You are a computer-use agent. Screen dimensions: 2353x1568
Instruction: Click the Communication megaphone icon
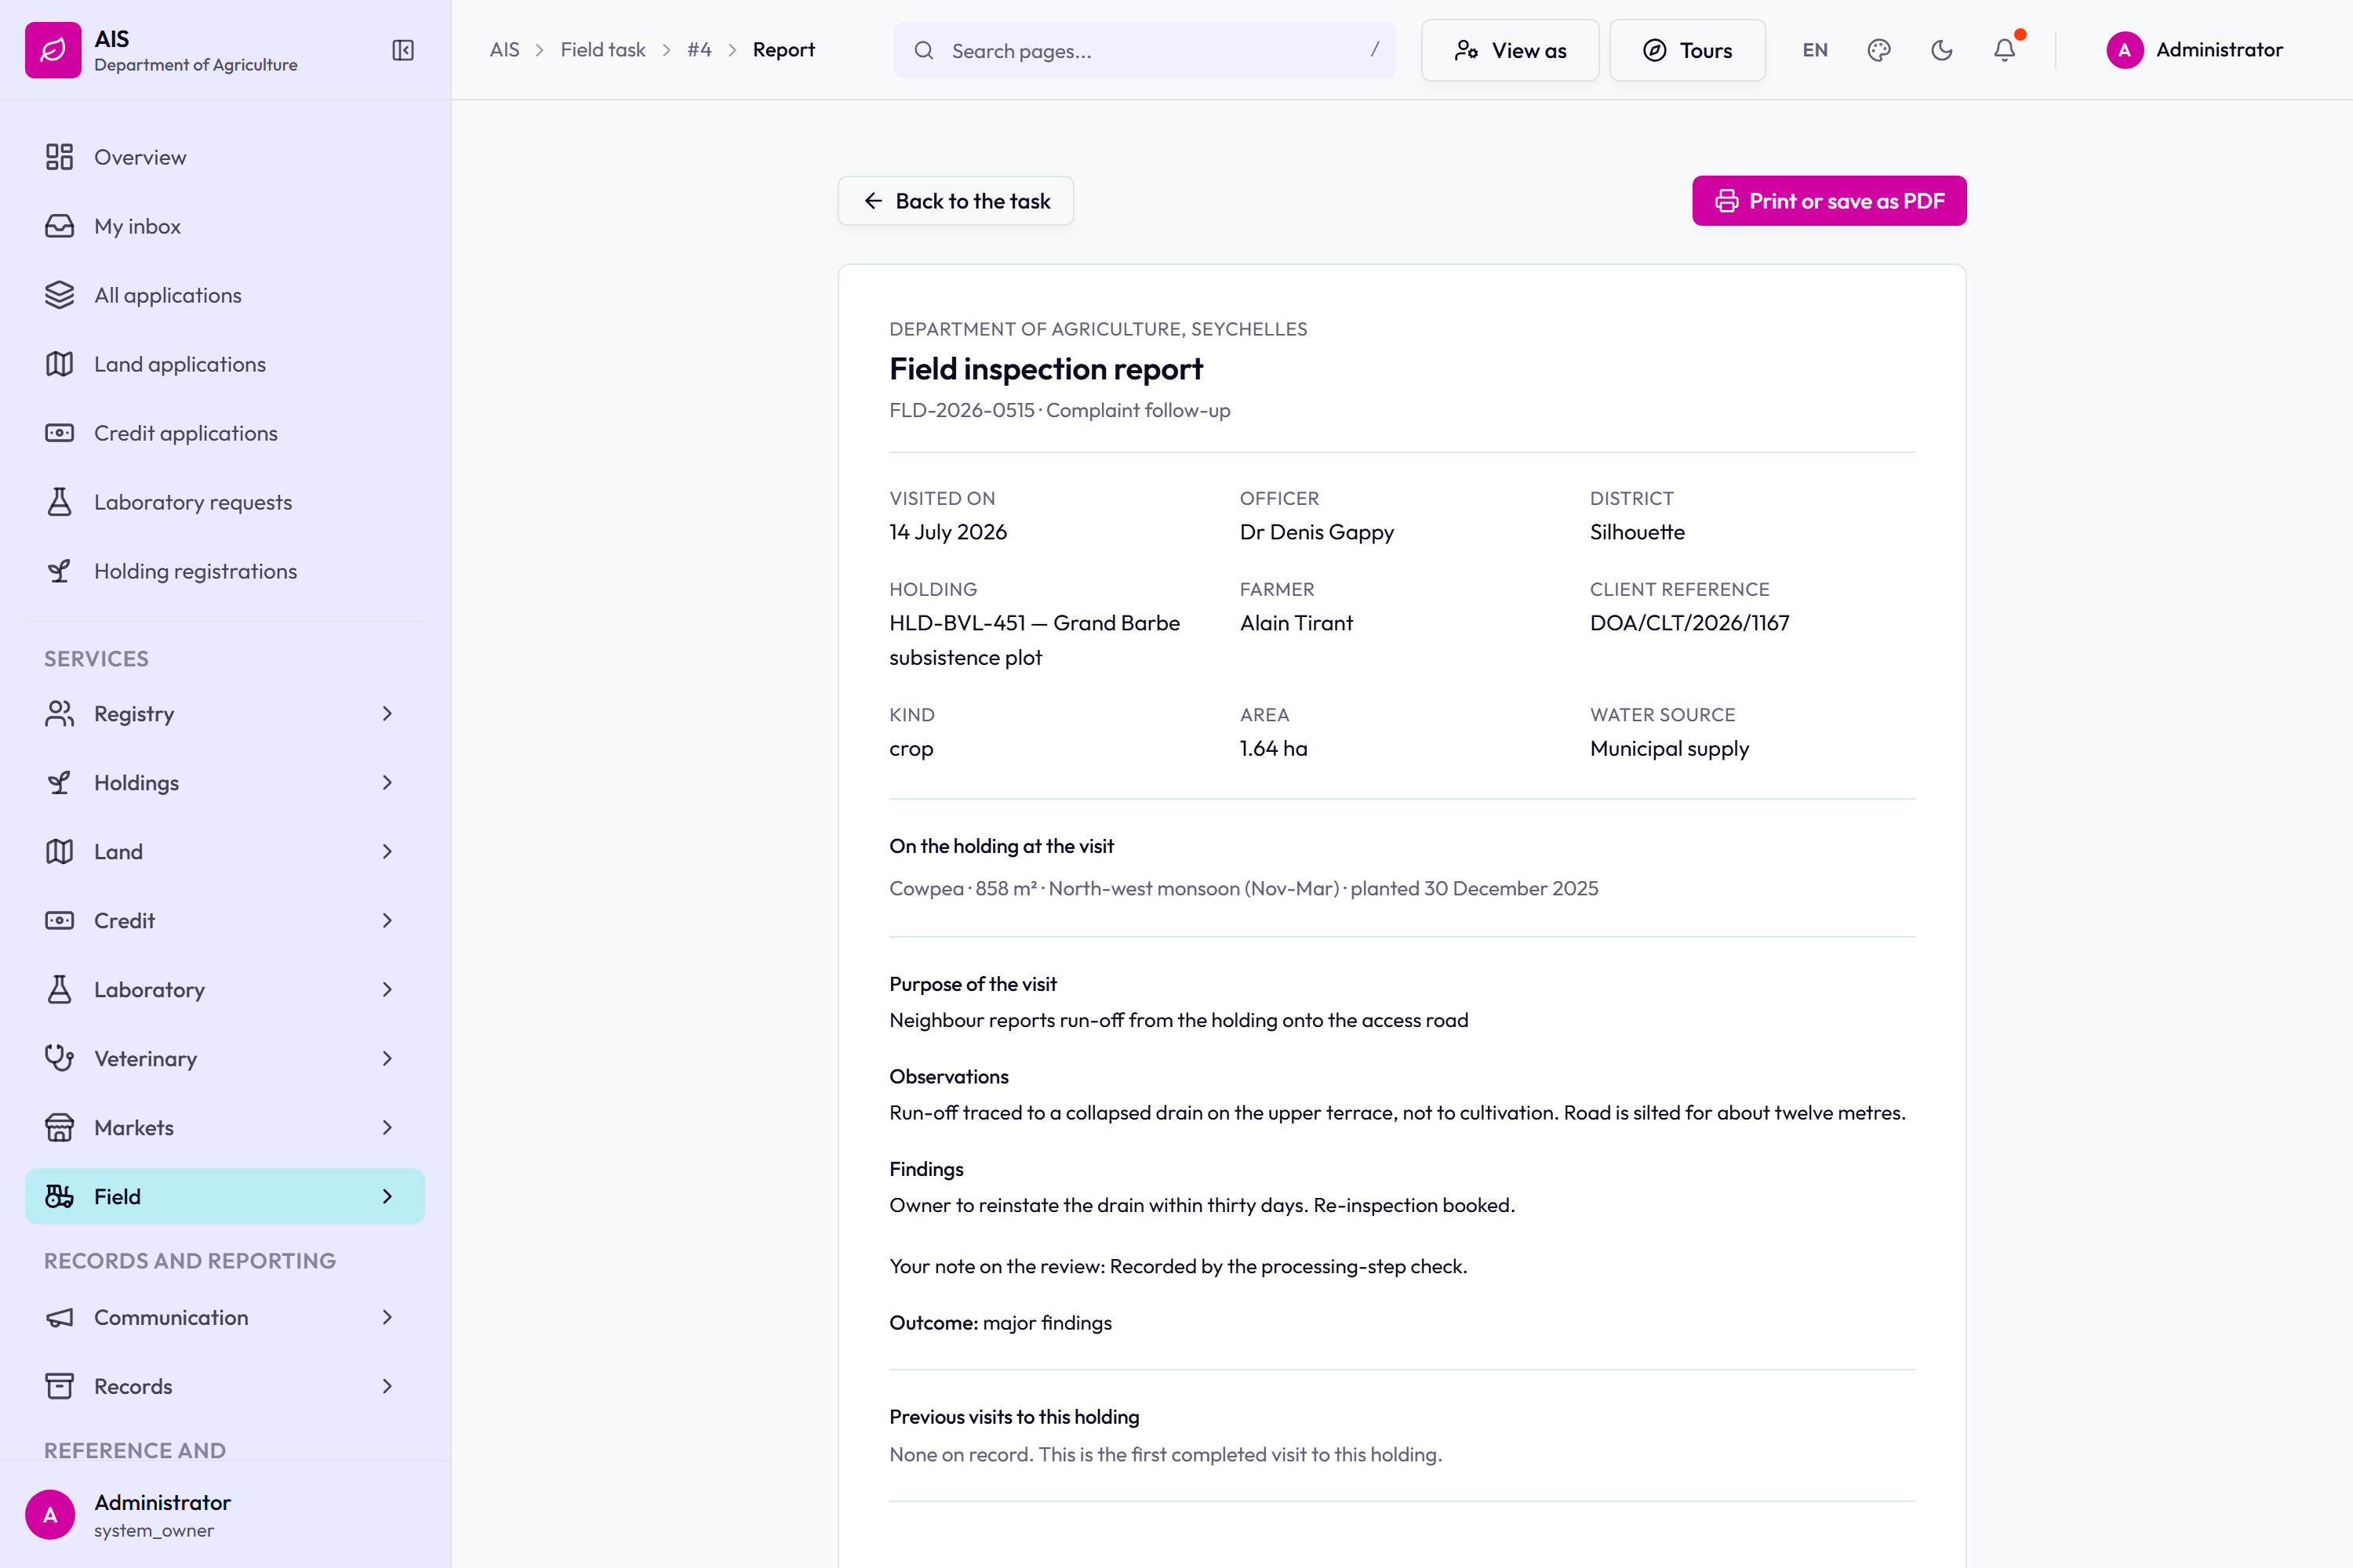tap(60, 1318)
